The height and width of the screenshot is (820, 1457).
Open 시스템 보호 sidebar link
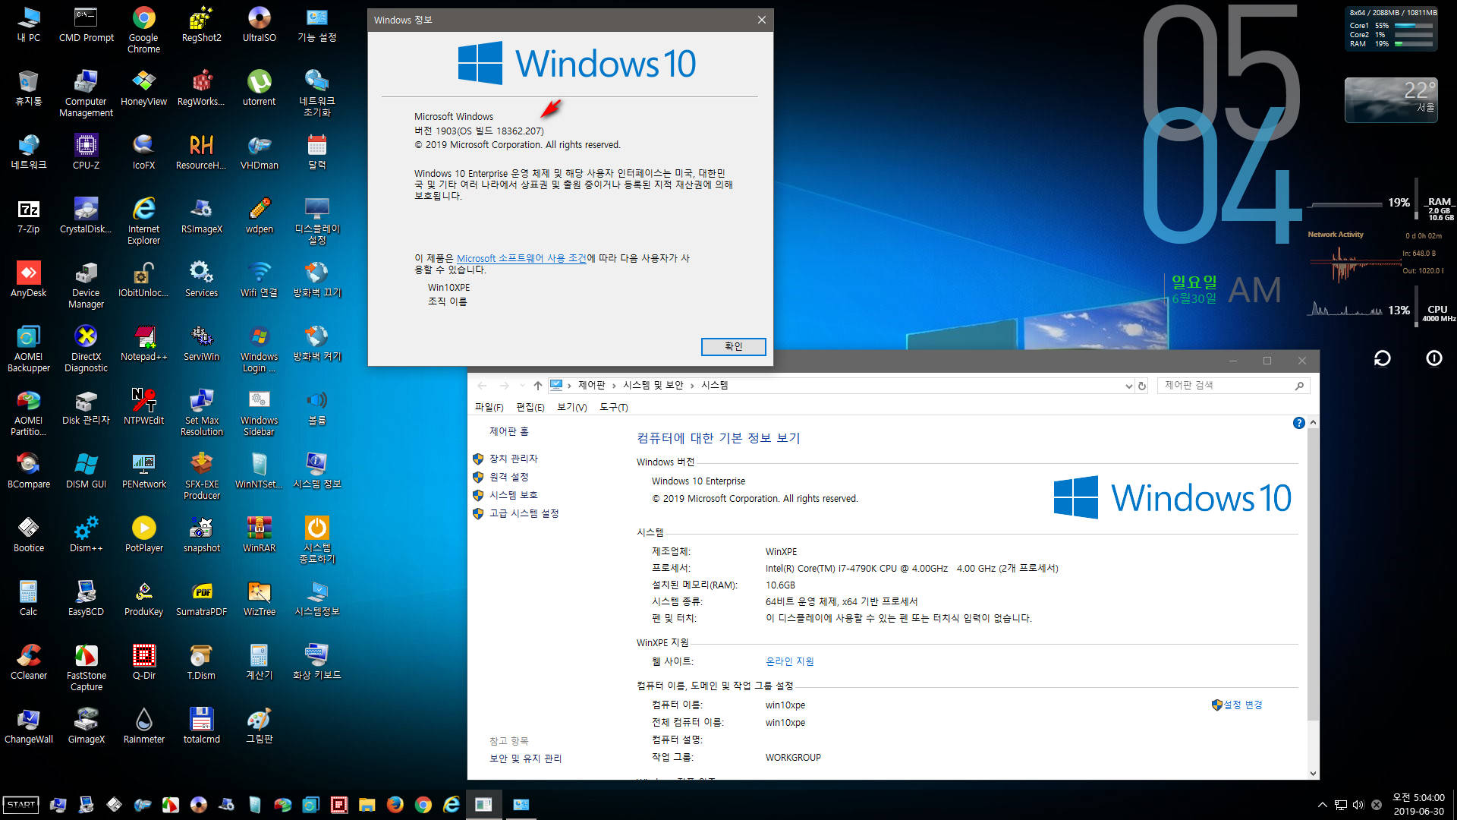click(x=513, y=495)
